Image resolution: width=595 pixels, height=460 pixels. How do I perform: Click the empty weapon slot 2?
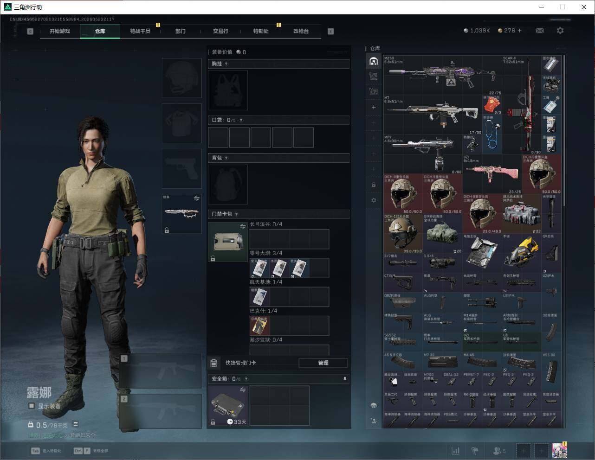point(160,411)
